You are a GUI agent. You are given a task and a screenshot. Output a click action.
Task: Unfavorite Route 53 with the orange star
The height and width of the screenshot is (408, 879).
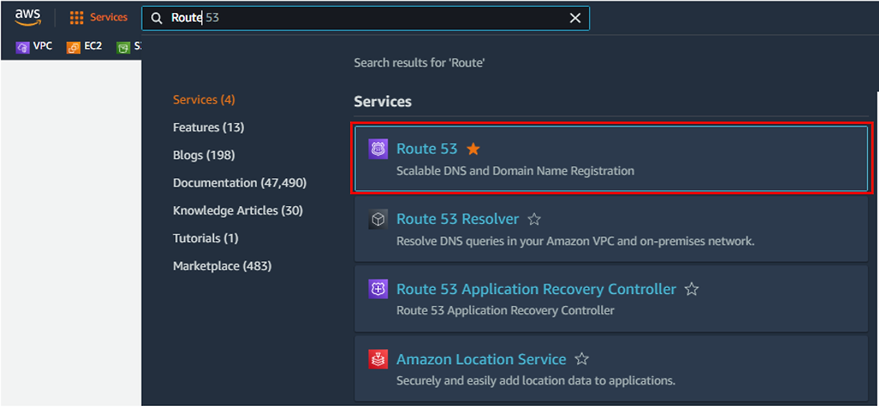(473, 149)
